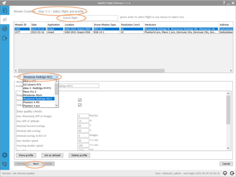Screen dimensions: 236x177
Task: Choose Phantom 4 pro profile option
Action: [39, 106]
